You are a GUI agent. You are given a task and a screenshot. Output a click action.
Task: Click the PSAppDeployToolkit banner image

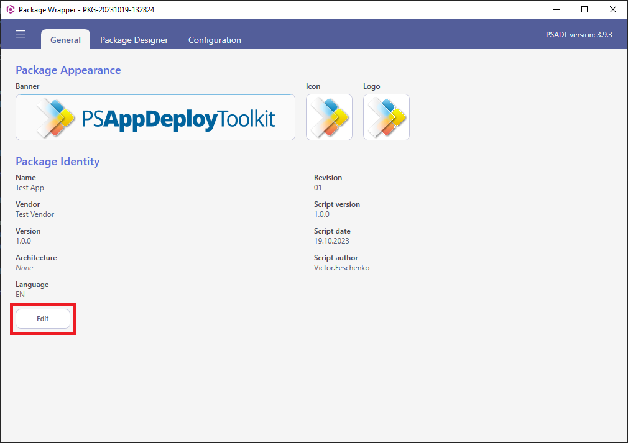click(155, 117)
